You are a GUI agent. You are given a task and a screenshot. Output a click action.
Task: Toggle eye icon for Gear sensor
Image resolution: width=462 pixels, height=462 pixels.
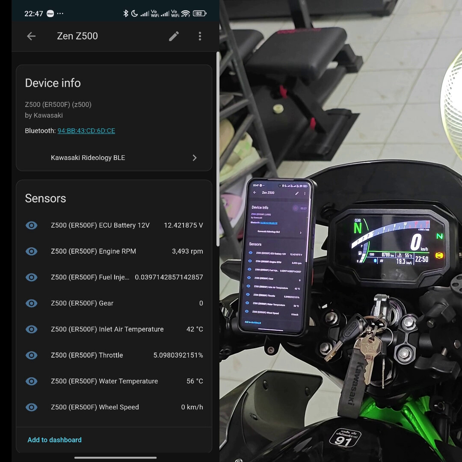point(32,303)
